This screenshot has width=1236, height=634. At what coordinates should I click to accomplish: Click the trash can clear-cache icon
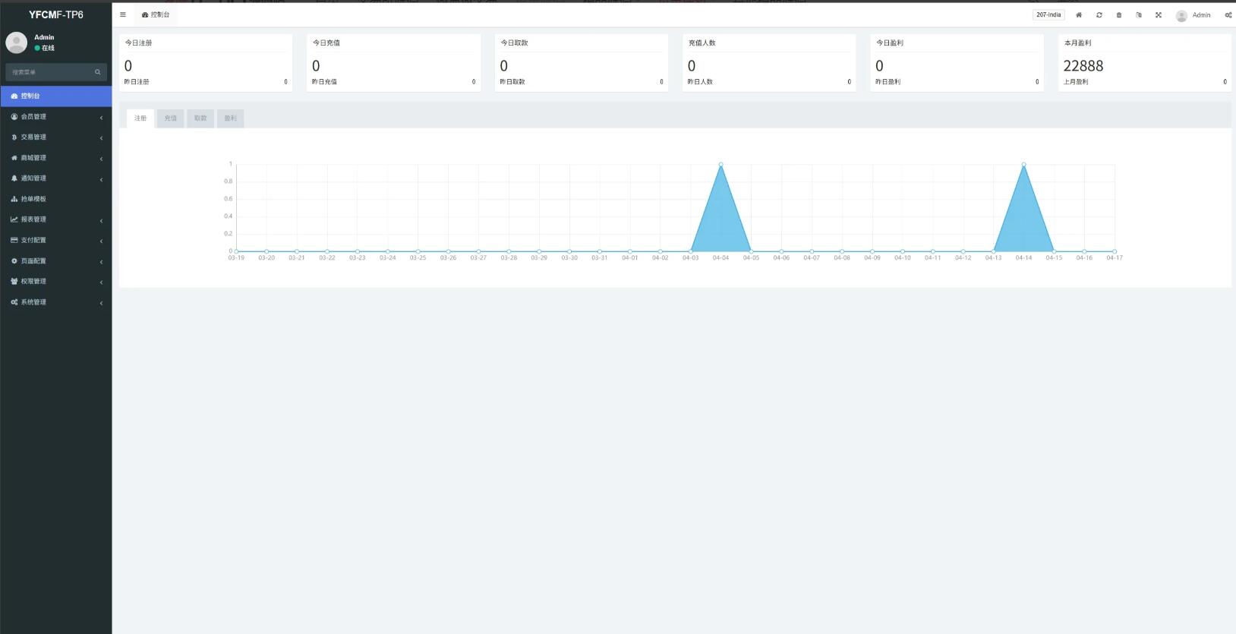(1118, 15)
